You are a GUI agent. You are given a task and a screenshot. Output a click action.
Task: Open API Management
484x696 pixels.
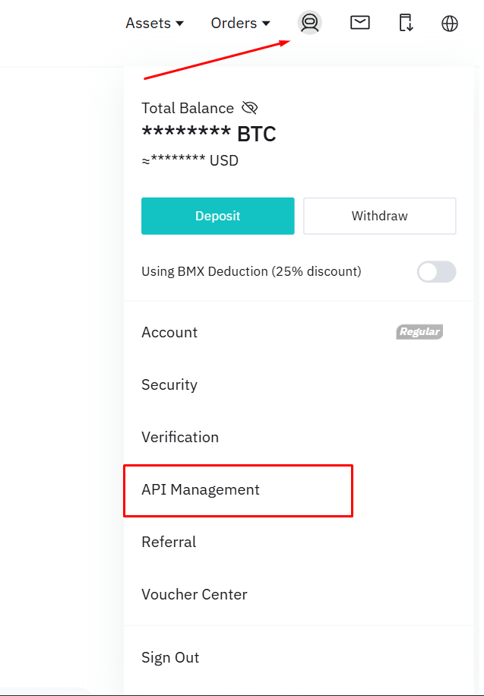click(201, 490)
